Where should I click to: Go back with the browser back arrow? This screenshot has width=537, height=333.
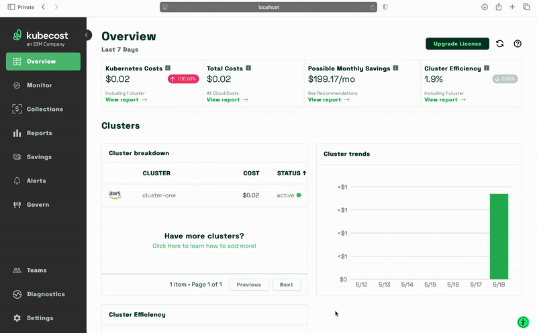43,7
